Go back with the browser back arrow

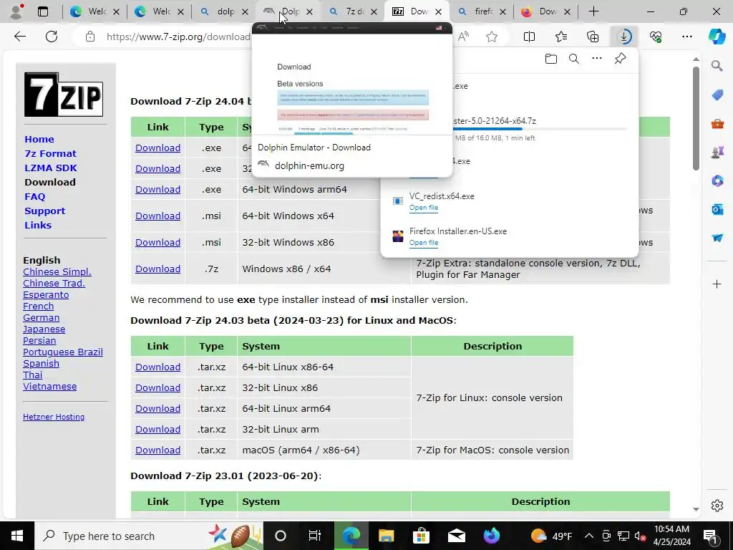pyautogui.click(x=20, y=37)
